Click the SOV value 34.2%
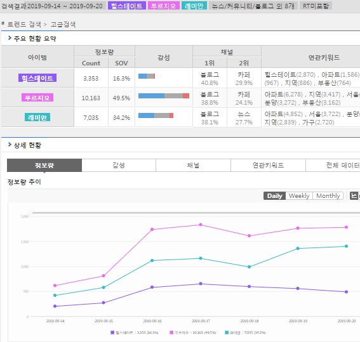360x342 pixels. click(121, 118)
